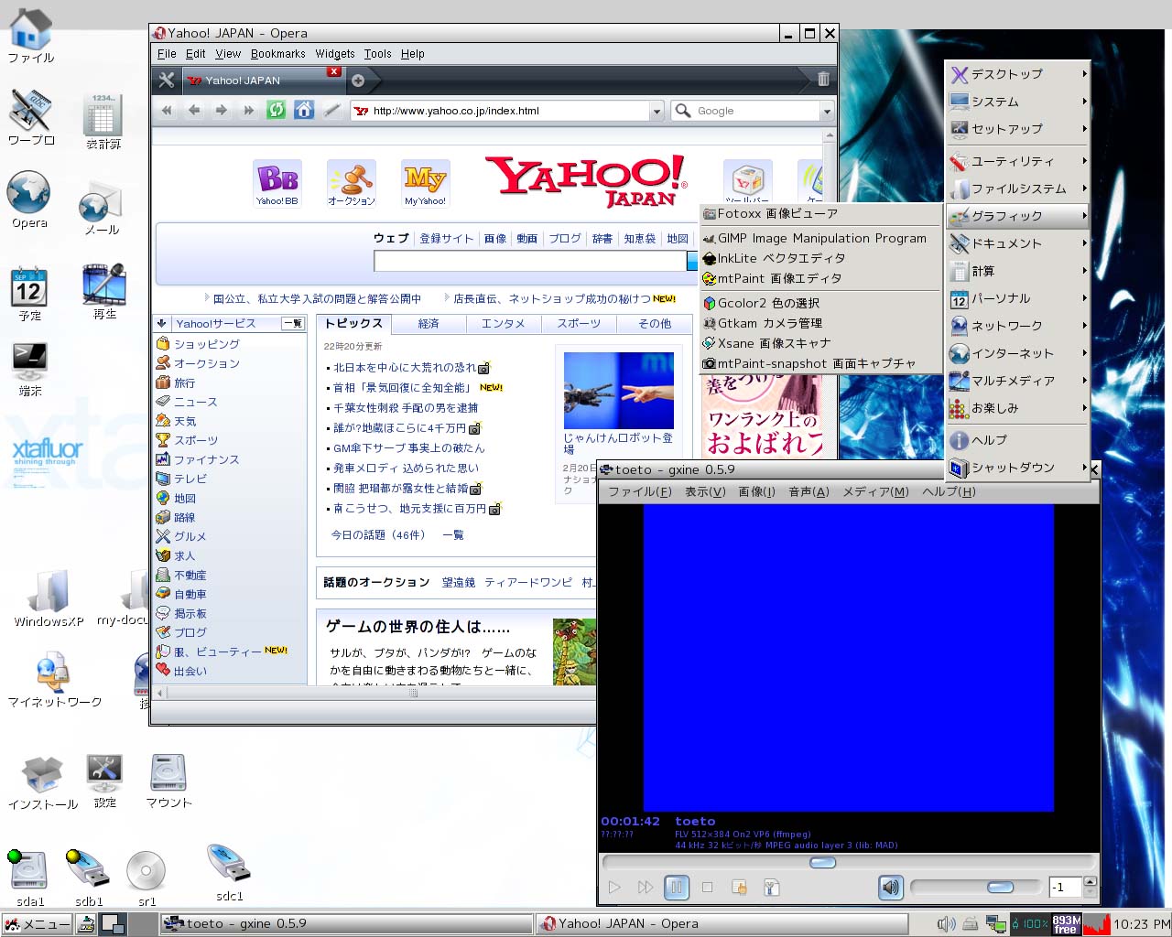Screen dimensions: 1172x937
Task: Click the Opera rewind button
Action: tap(167, 110)
